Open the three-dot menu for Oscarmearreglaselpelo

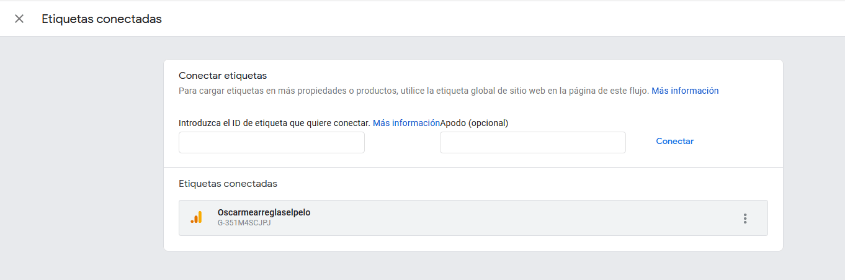tap(745, 219)
